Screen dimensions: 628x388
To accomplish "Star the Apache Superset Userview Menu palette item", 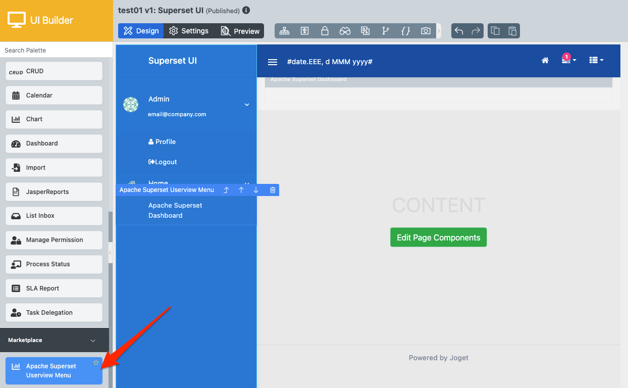I will coord(96,362).
